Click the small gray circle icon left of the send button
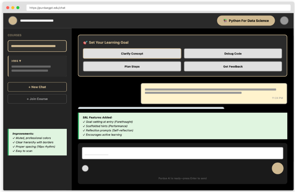The image size is (295, 192). pyautogui.click(x=85, y=168)
